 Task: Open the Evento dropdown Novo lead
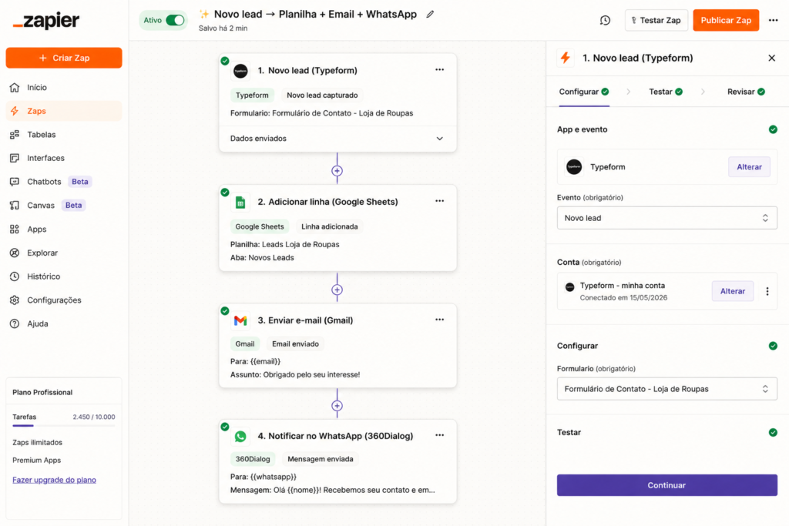666,218
